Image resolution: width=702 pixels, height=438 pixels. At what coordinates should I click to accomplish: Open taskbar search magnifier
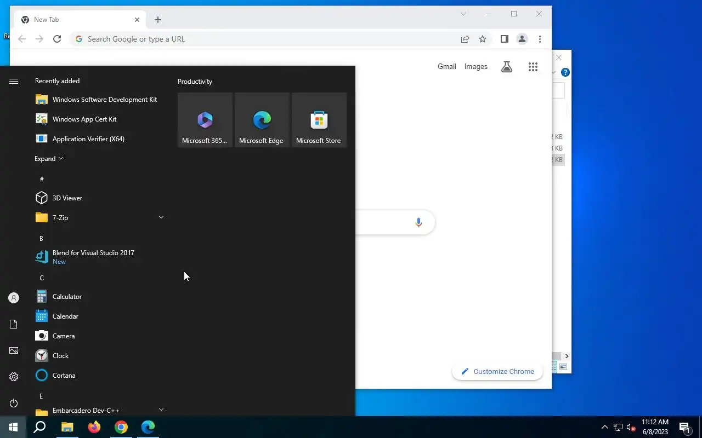click(x=39, y=427)
